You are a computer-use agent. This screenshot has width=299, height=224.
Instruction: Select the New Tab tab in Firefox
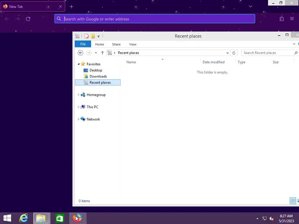click(x=33, y=6)
